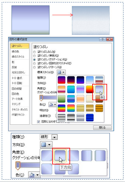Select the fire red-yellow gradient preset
125x182 pixels.
90,89
